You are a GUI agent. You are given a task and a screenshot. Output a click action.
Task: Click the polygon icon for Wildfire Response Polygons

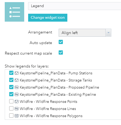coord(17,116)
